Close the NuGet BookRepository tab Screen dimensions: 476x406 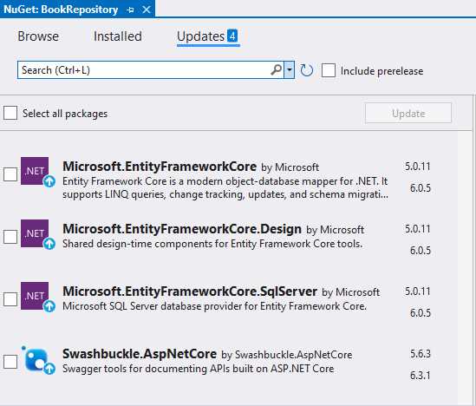click(147, 10)
